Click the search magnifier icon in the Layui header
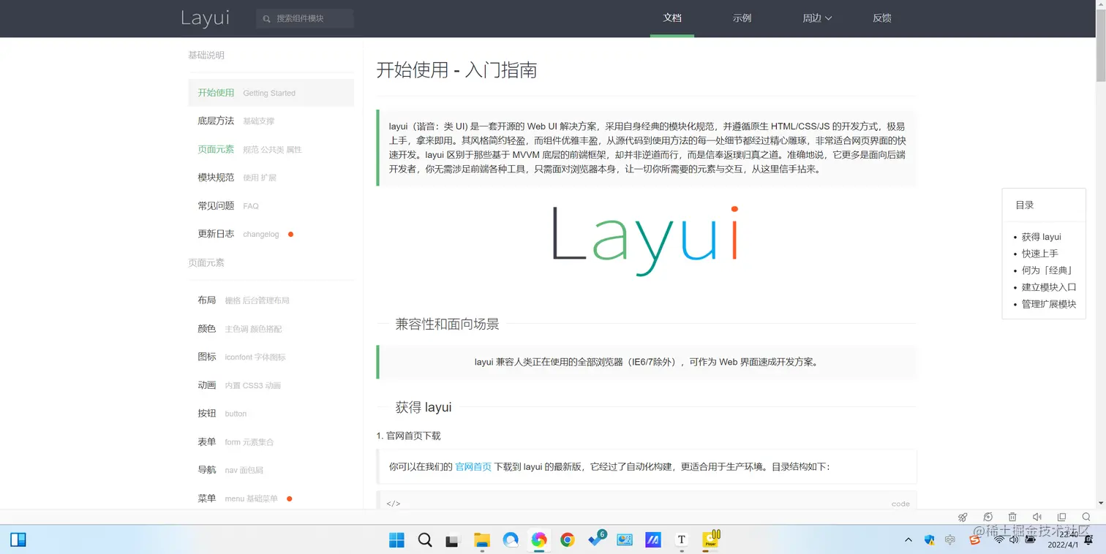 (266, 18)
